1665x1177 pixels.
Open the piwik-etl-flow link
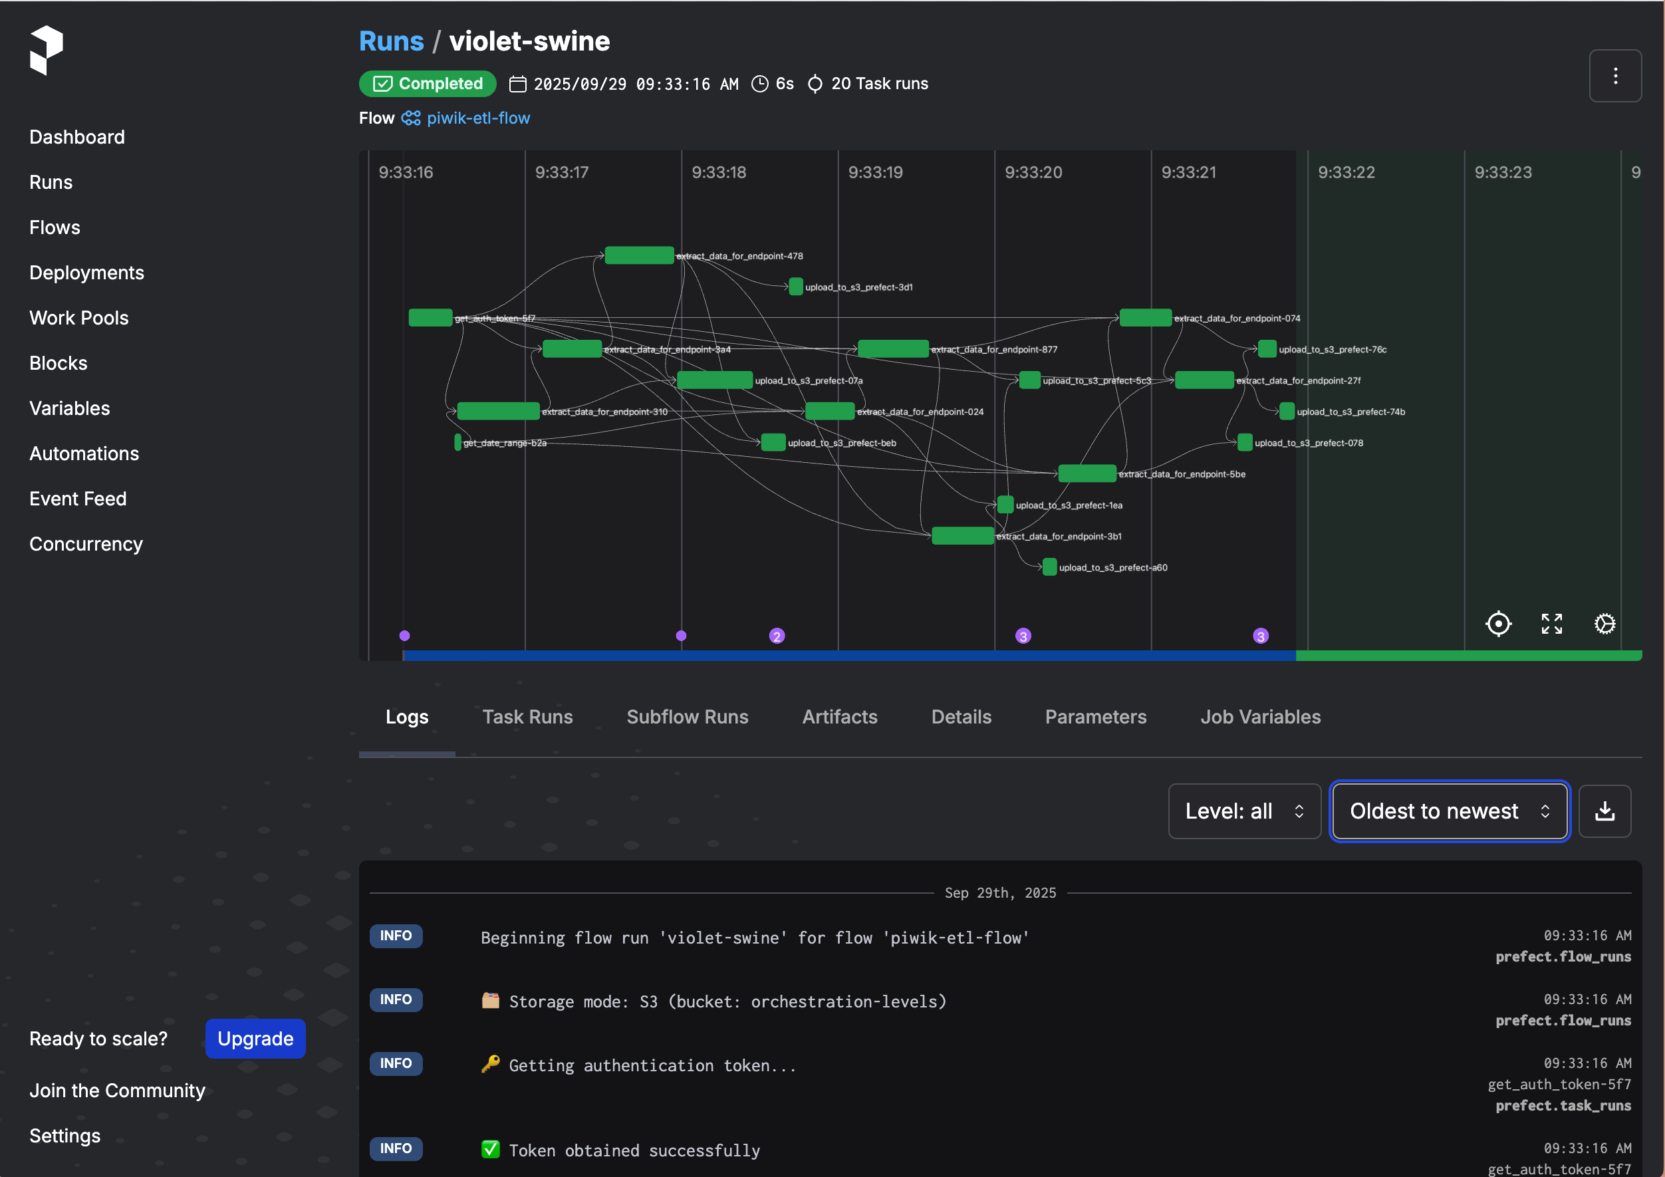478,118
